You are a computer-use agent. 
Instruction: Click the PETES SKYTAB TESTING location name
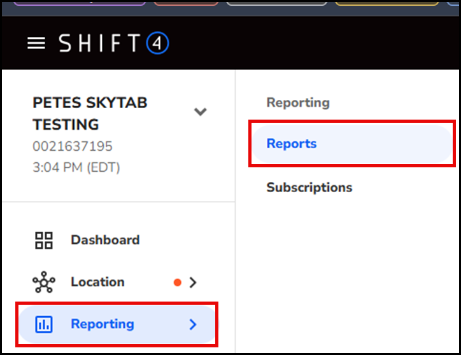(x=90, y=113)
